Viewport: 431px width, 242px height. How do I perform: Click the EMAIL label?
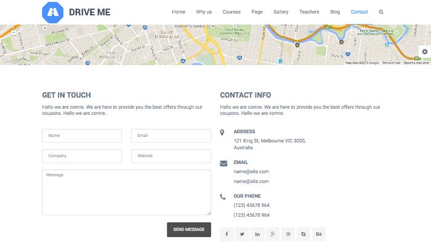(241, 162)
